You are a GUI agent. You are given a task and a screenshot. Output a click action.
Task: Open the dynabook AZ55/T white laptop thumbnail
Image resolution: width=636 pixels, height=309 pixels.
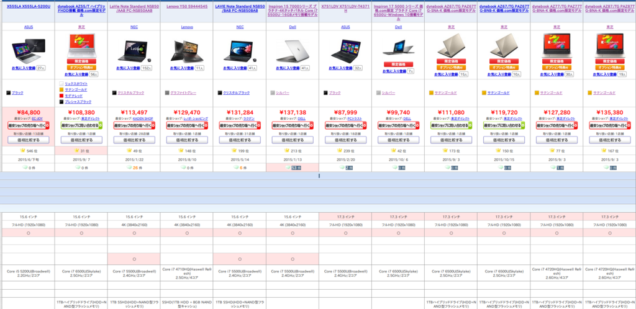click(x=81, y=45)
